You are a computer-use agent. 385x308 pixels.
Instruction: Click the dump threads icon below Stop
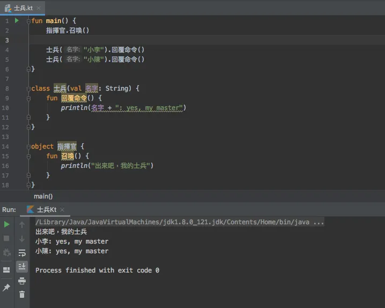[x=6, y=252]
